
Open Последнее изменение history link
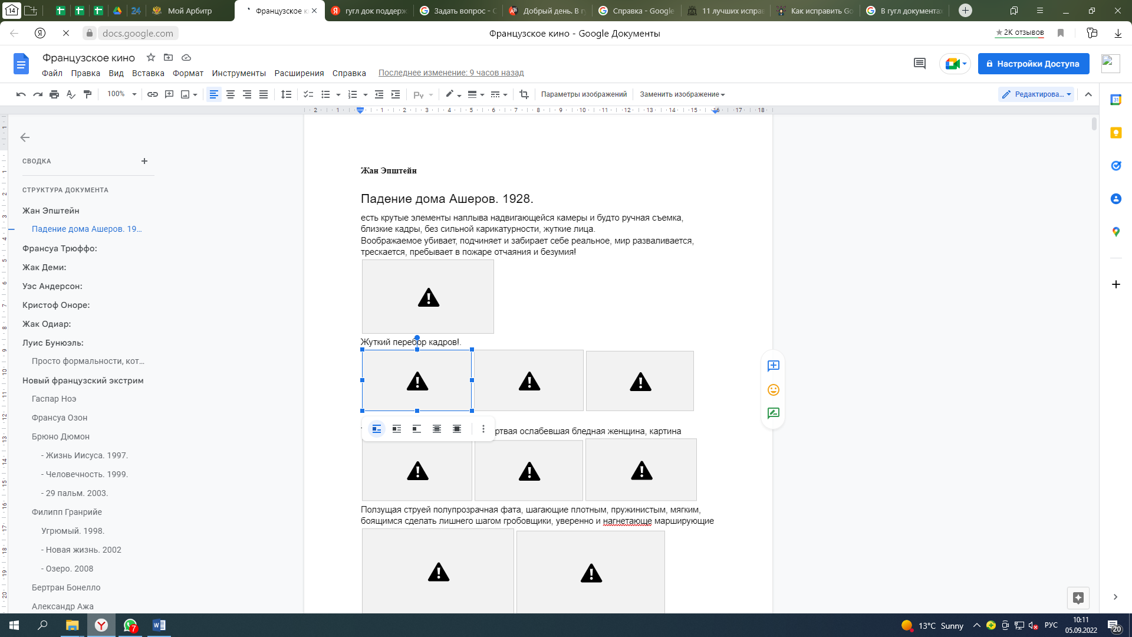coord(450,73)
